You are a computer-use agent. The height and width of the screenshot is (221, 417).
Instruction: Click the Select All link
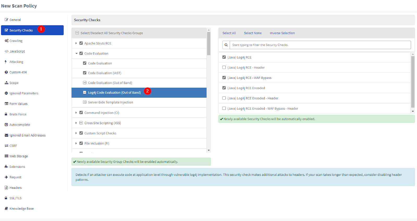point(229,33)
